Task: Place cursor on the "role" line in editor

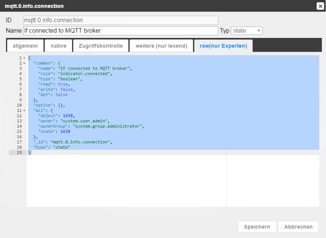Action: [x=75, y=74]
